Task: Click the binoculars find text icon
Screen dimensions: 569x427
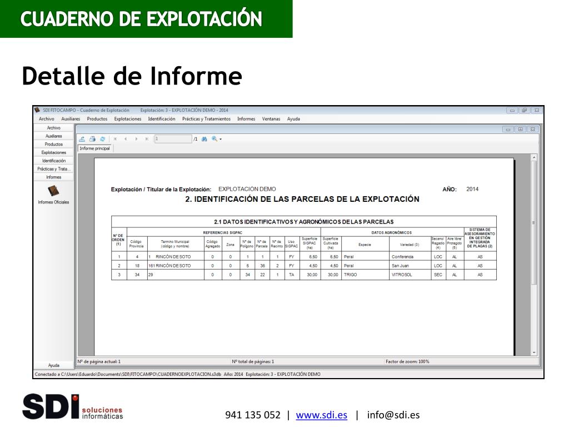Action: tap(204, 139)
